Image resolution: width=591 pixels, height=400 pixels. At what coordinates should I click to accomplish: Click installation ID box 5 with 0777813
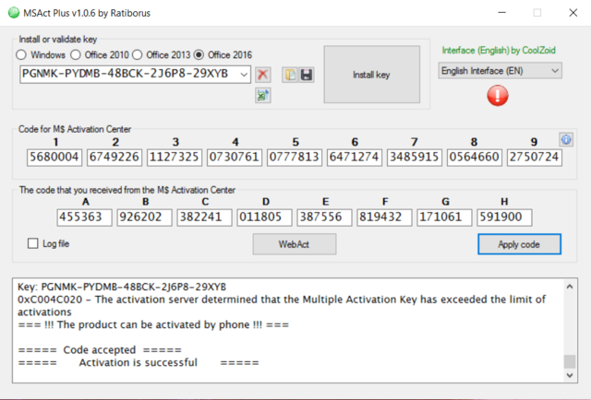click(295, 158)
